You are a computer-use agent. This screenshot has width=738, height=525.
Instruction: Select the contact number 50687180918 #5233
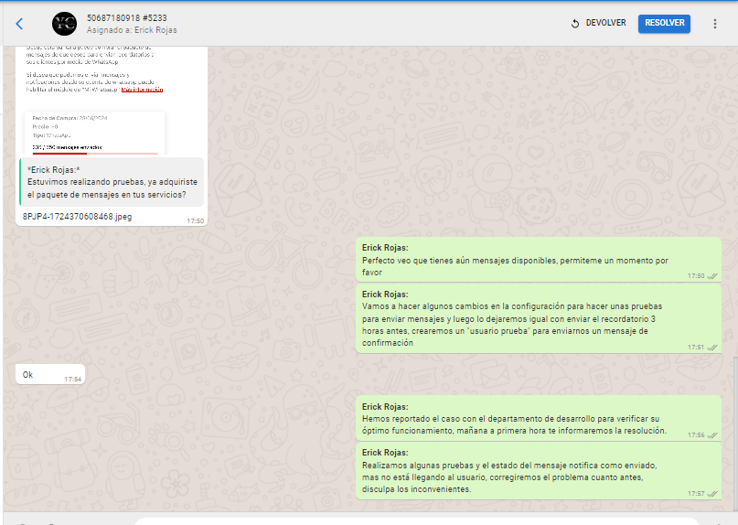(x=126, y=18)
